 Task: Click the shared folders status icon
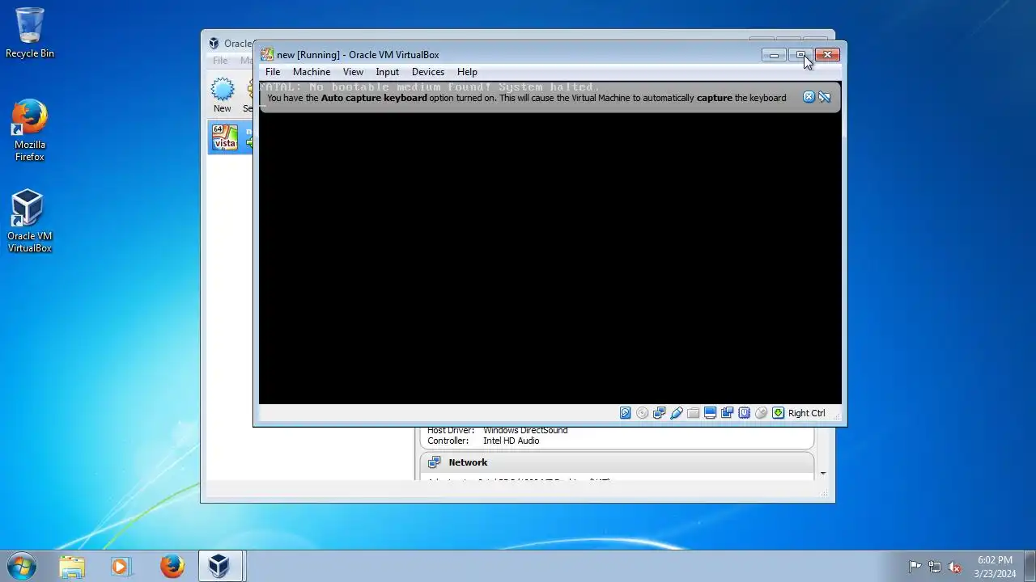[x=693, y=413]
